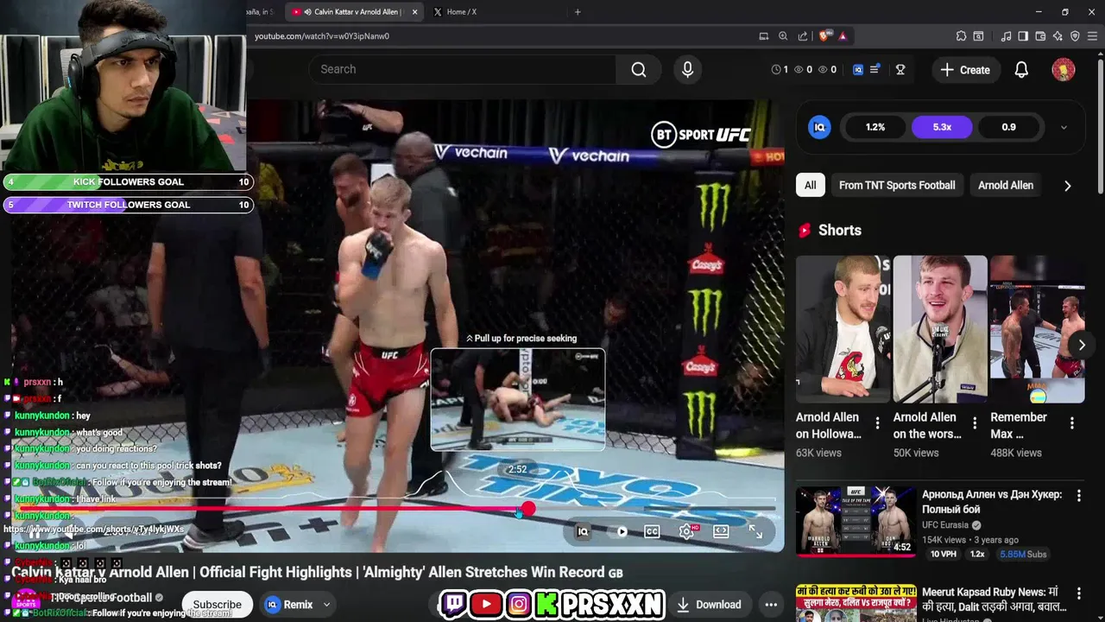The height and width of the screenshot is (622, 1105).
Task: Select 'From TNT Sports Football' chip
Action: 897,185
